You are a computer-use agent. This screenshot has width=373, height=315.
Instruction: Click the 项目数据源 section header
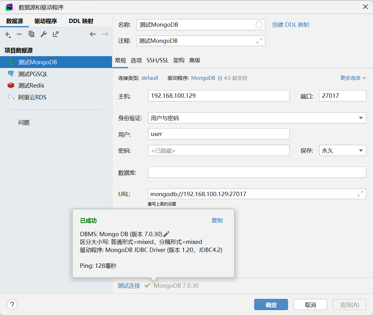19,50
